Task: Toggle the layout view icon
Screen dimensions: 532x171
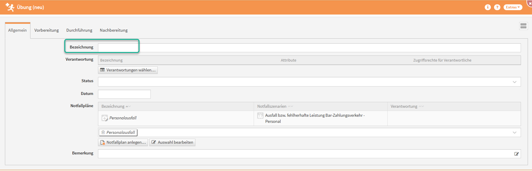Action: (x=523, y=26)
